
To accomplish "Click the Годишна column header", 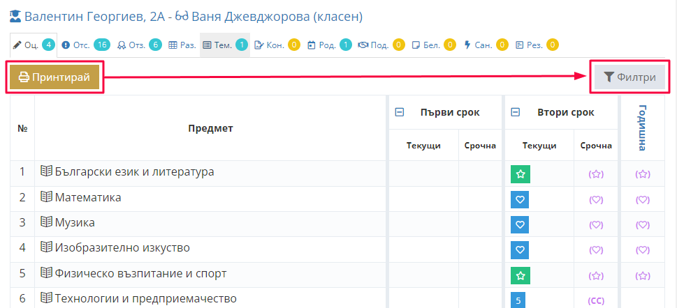I will coord(642,128).
